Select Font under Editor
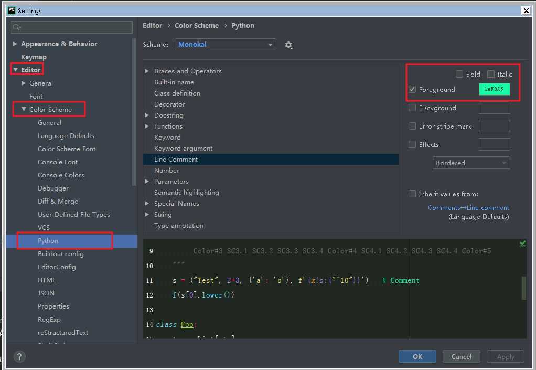The image size is (536, 370). [x=36, y=97]
